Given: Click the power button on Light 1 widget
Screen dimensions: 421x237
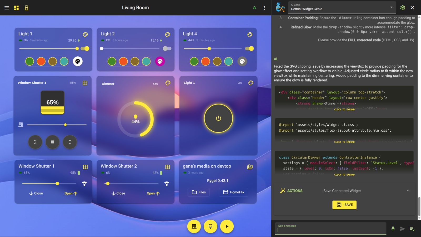Looking at the screenshot, I should coord(218,118).
